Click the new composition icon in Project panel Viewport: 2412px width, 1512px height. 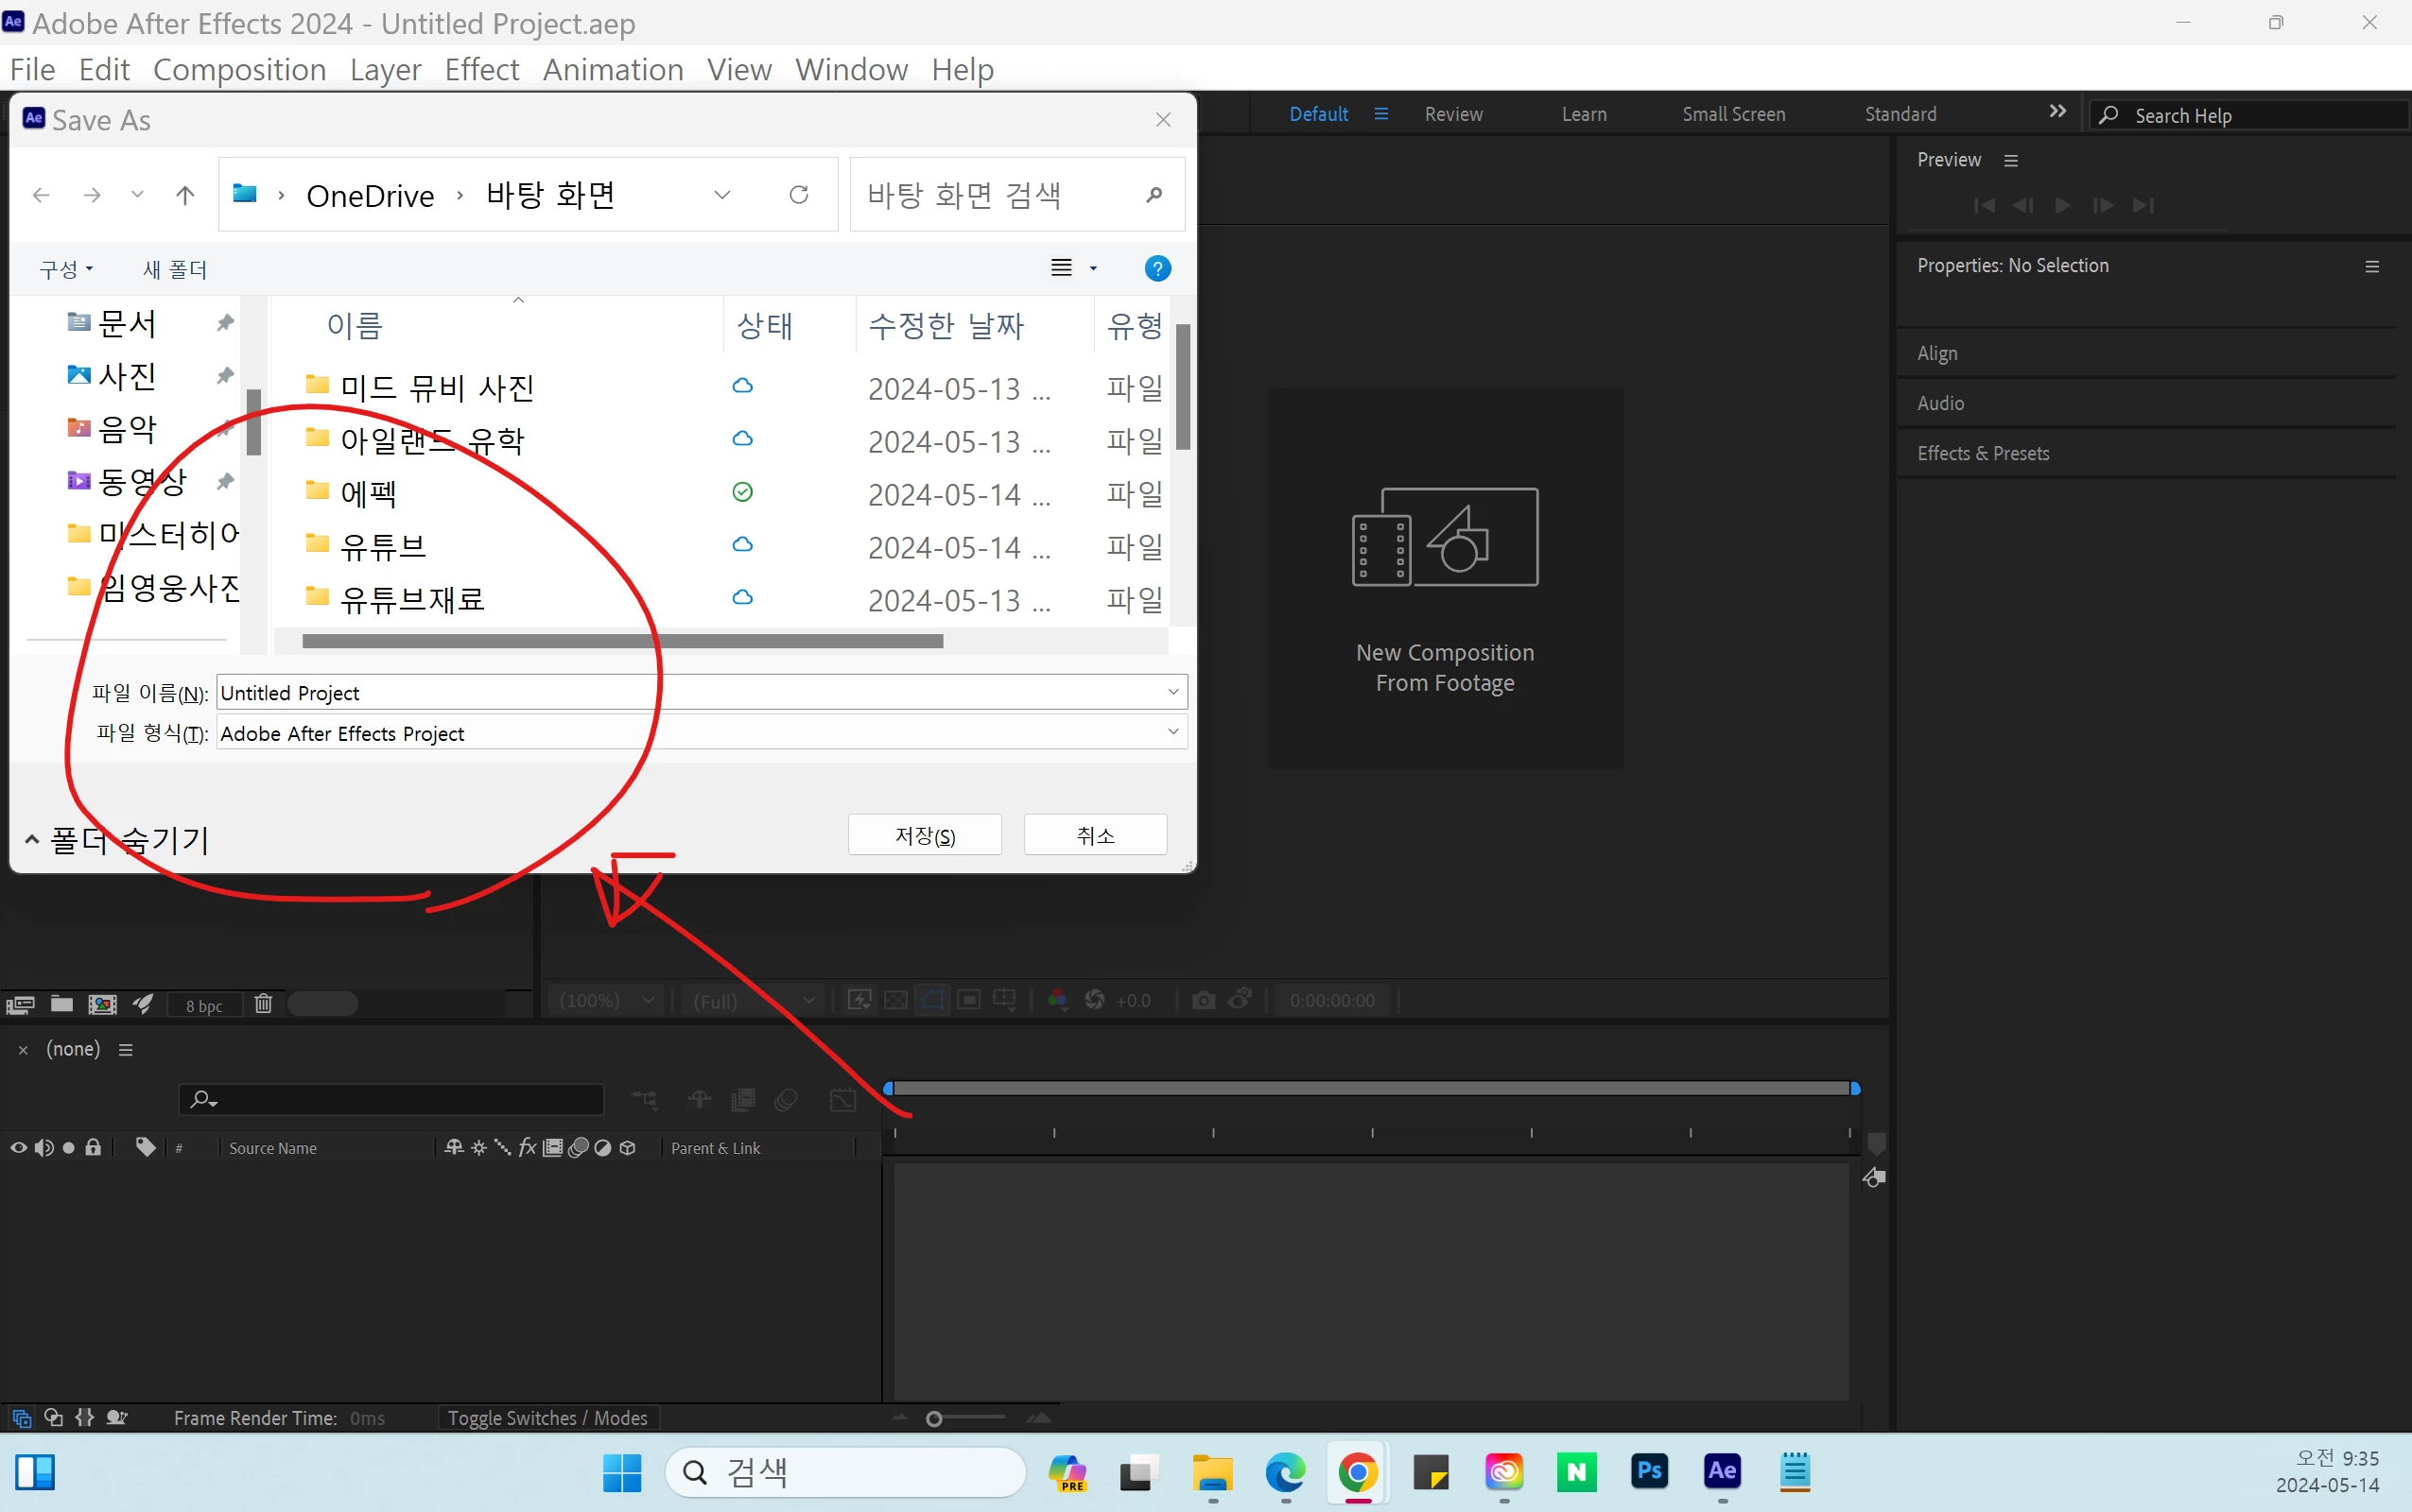102,1004
